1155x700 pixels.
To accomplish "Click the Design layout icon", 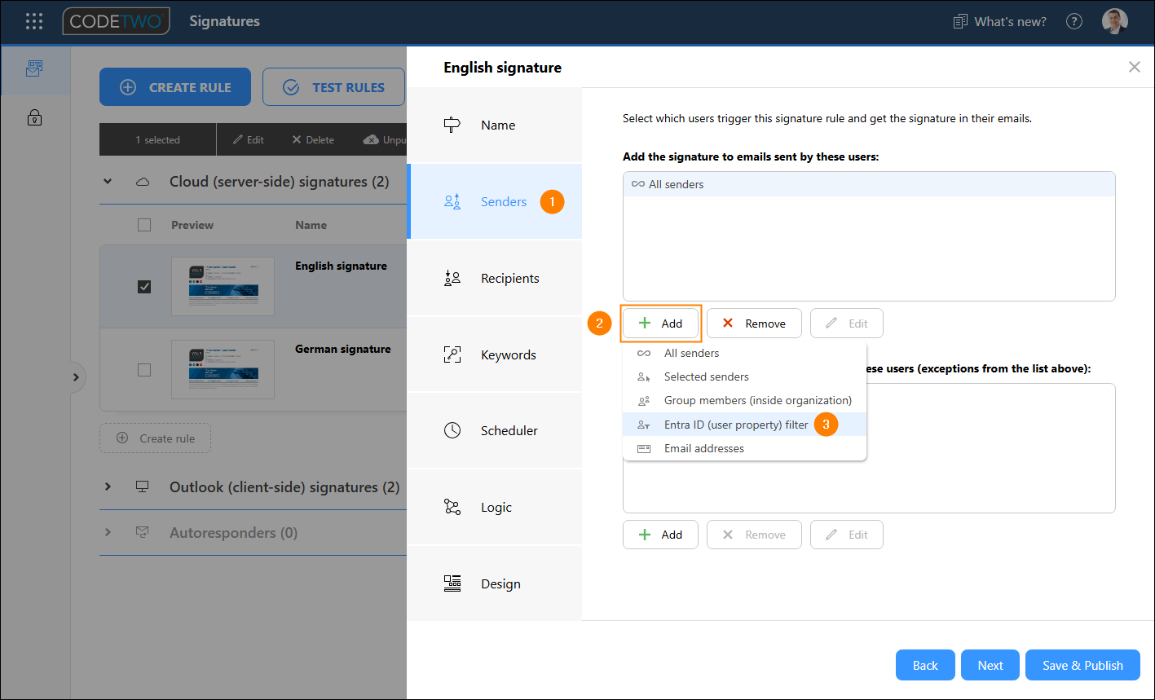I will coord(452,583).
